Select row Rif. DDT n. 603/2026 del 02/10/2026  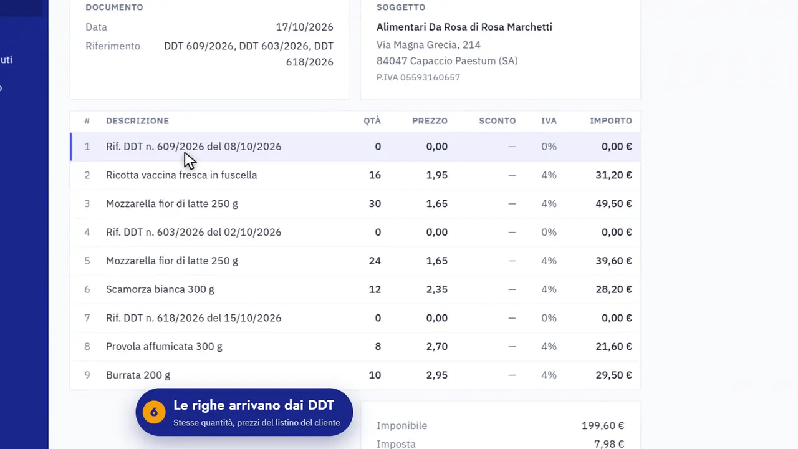click(355, 233)
